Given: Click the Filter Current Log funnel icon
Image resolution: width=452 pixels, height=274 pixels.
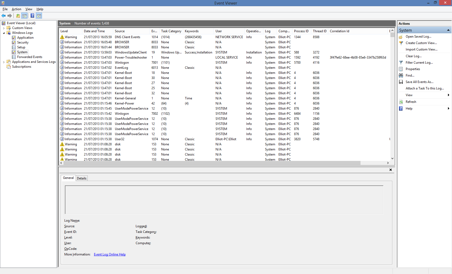Looking at the screenshot, I should [x=401, y=63].
